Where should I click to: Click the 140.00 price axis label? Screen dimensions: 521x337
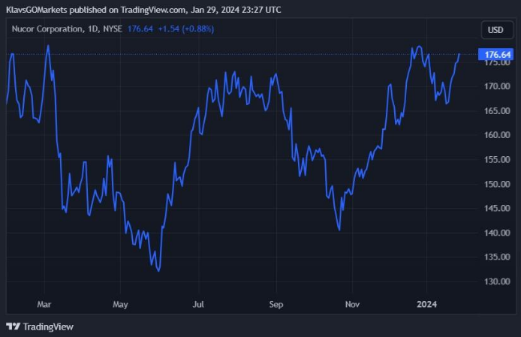497,233
